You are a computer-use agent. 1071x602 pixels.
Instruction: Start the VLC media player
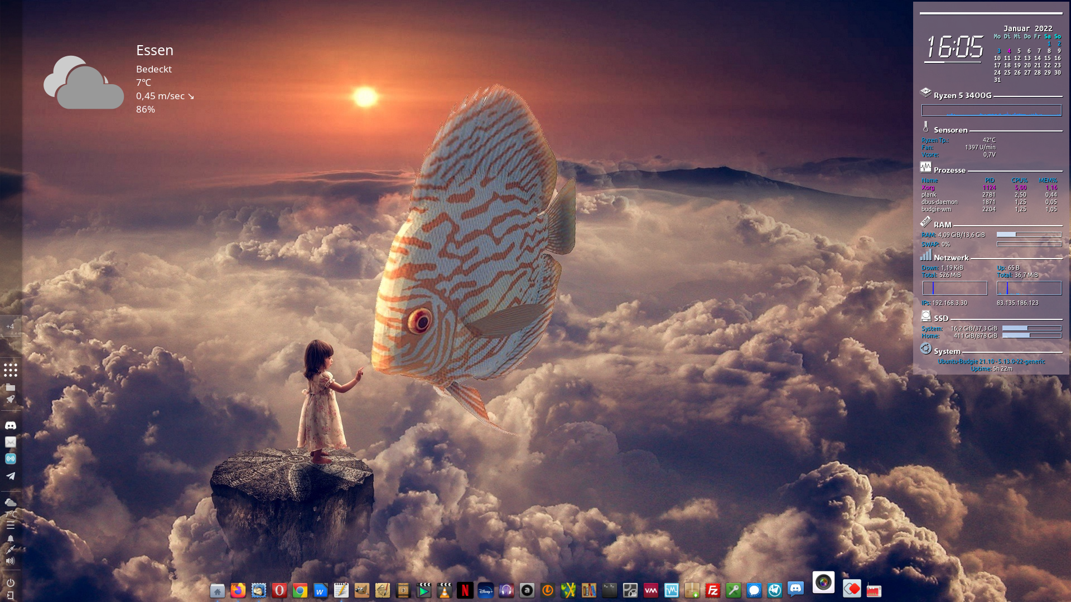pos(444,591)
